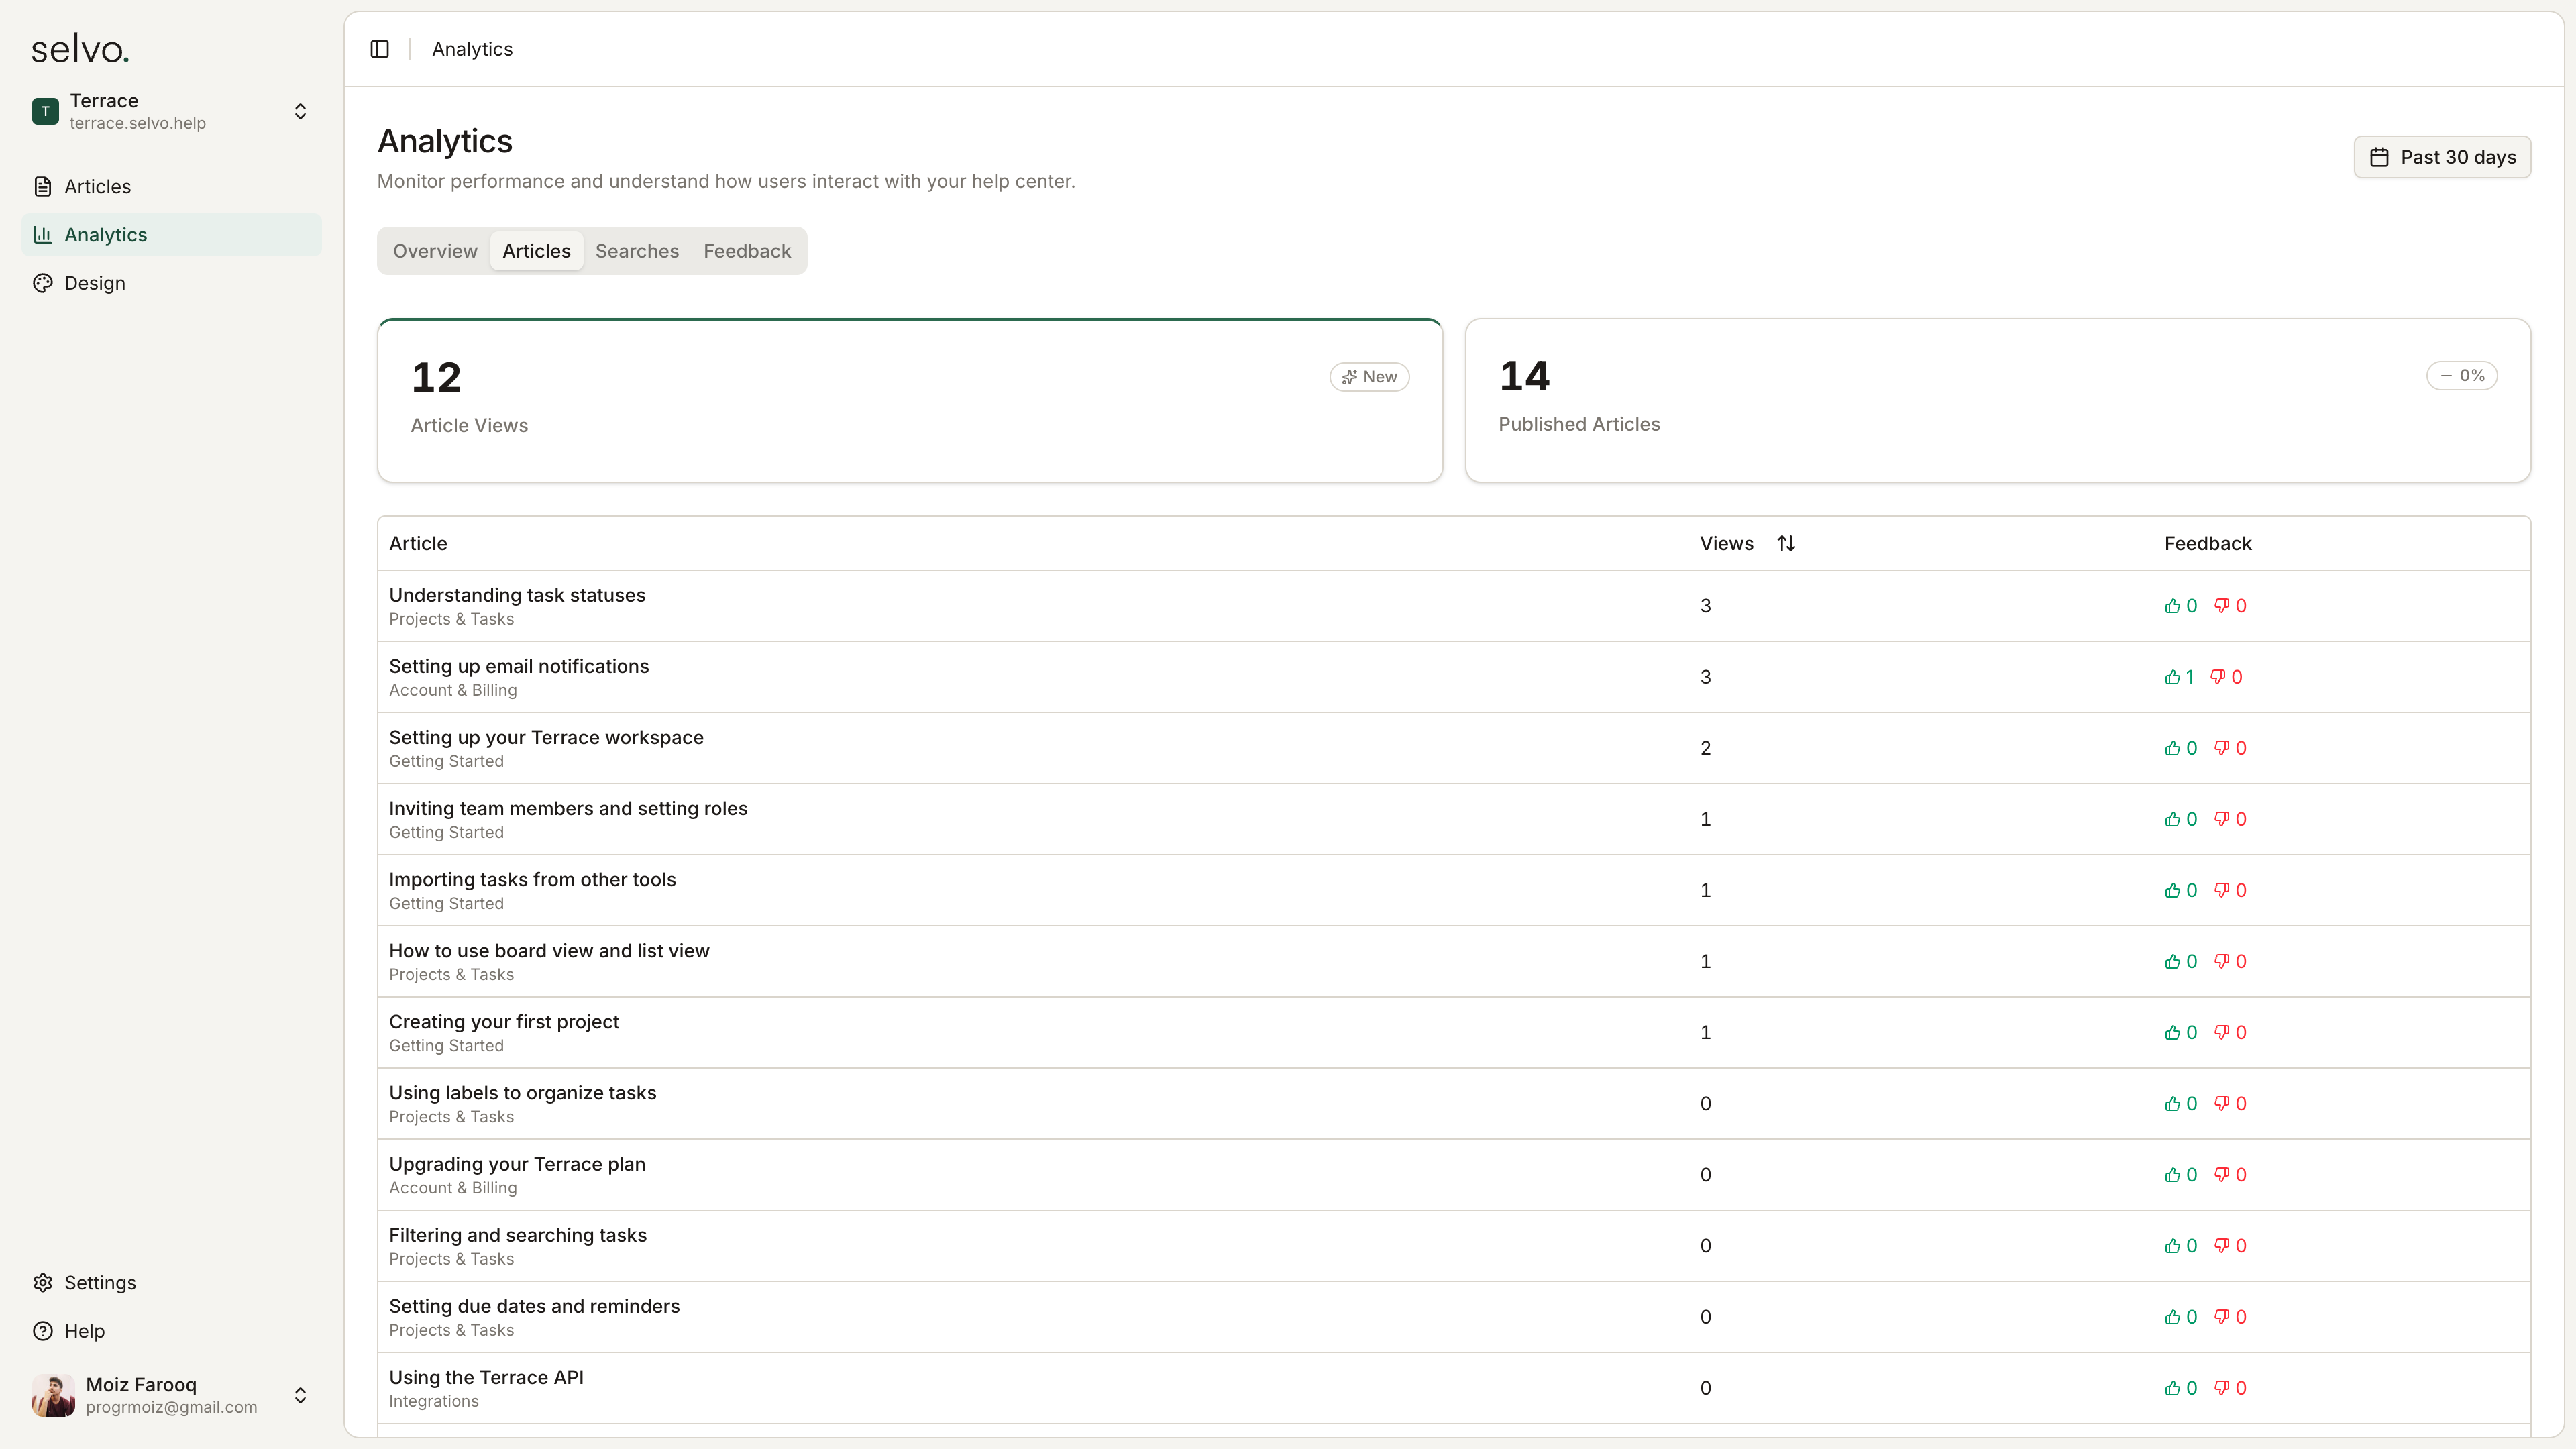Click the Analytics bar chart icon
Viewport: 2576px width, 1449px height.
coord(42,235)
